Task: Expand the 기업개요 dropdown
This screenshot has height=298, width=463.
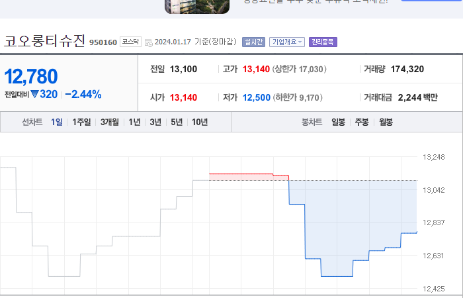Action: click(286, 42)
